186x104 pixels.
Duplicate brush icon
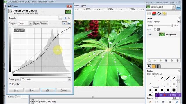(x=163, y=102)
